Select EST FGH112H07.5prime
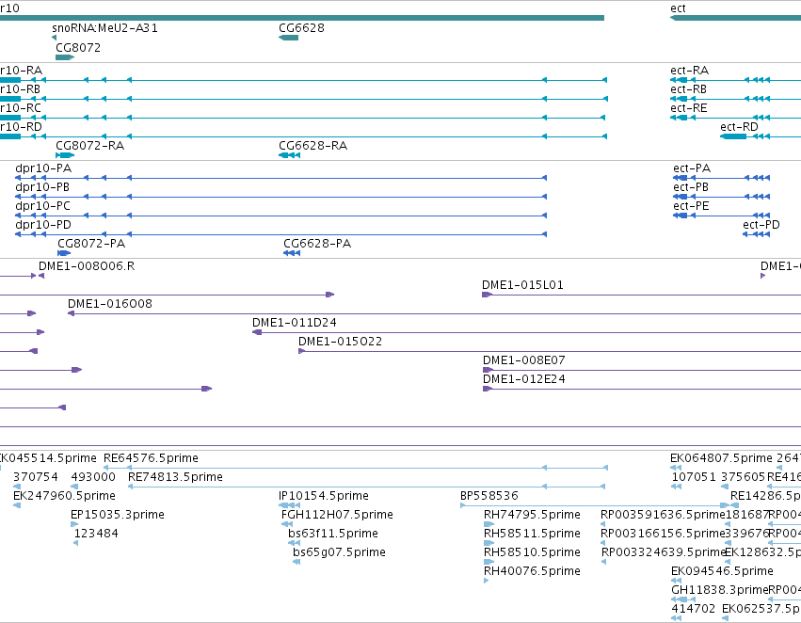 tap(337, 516)
